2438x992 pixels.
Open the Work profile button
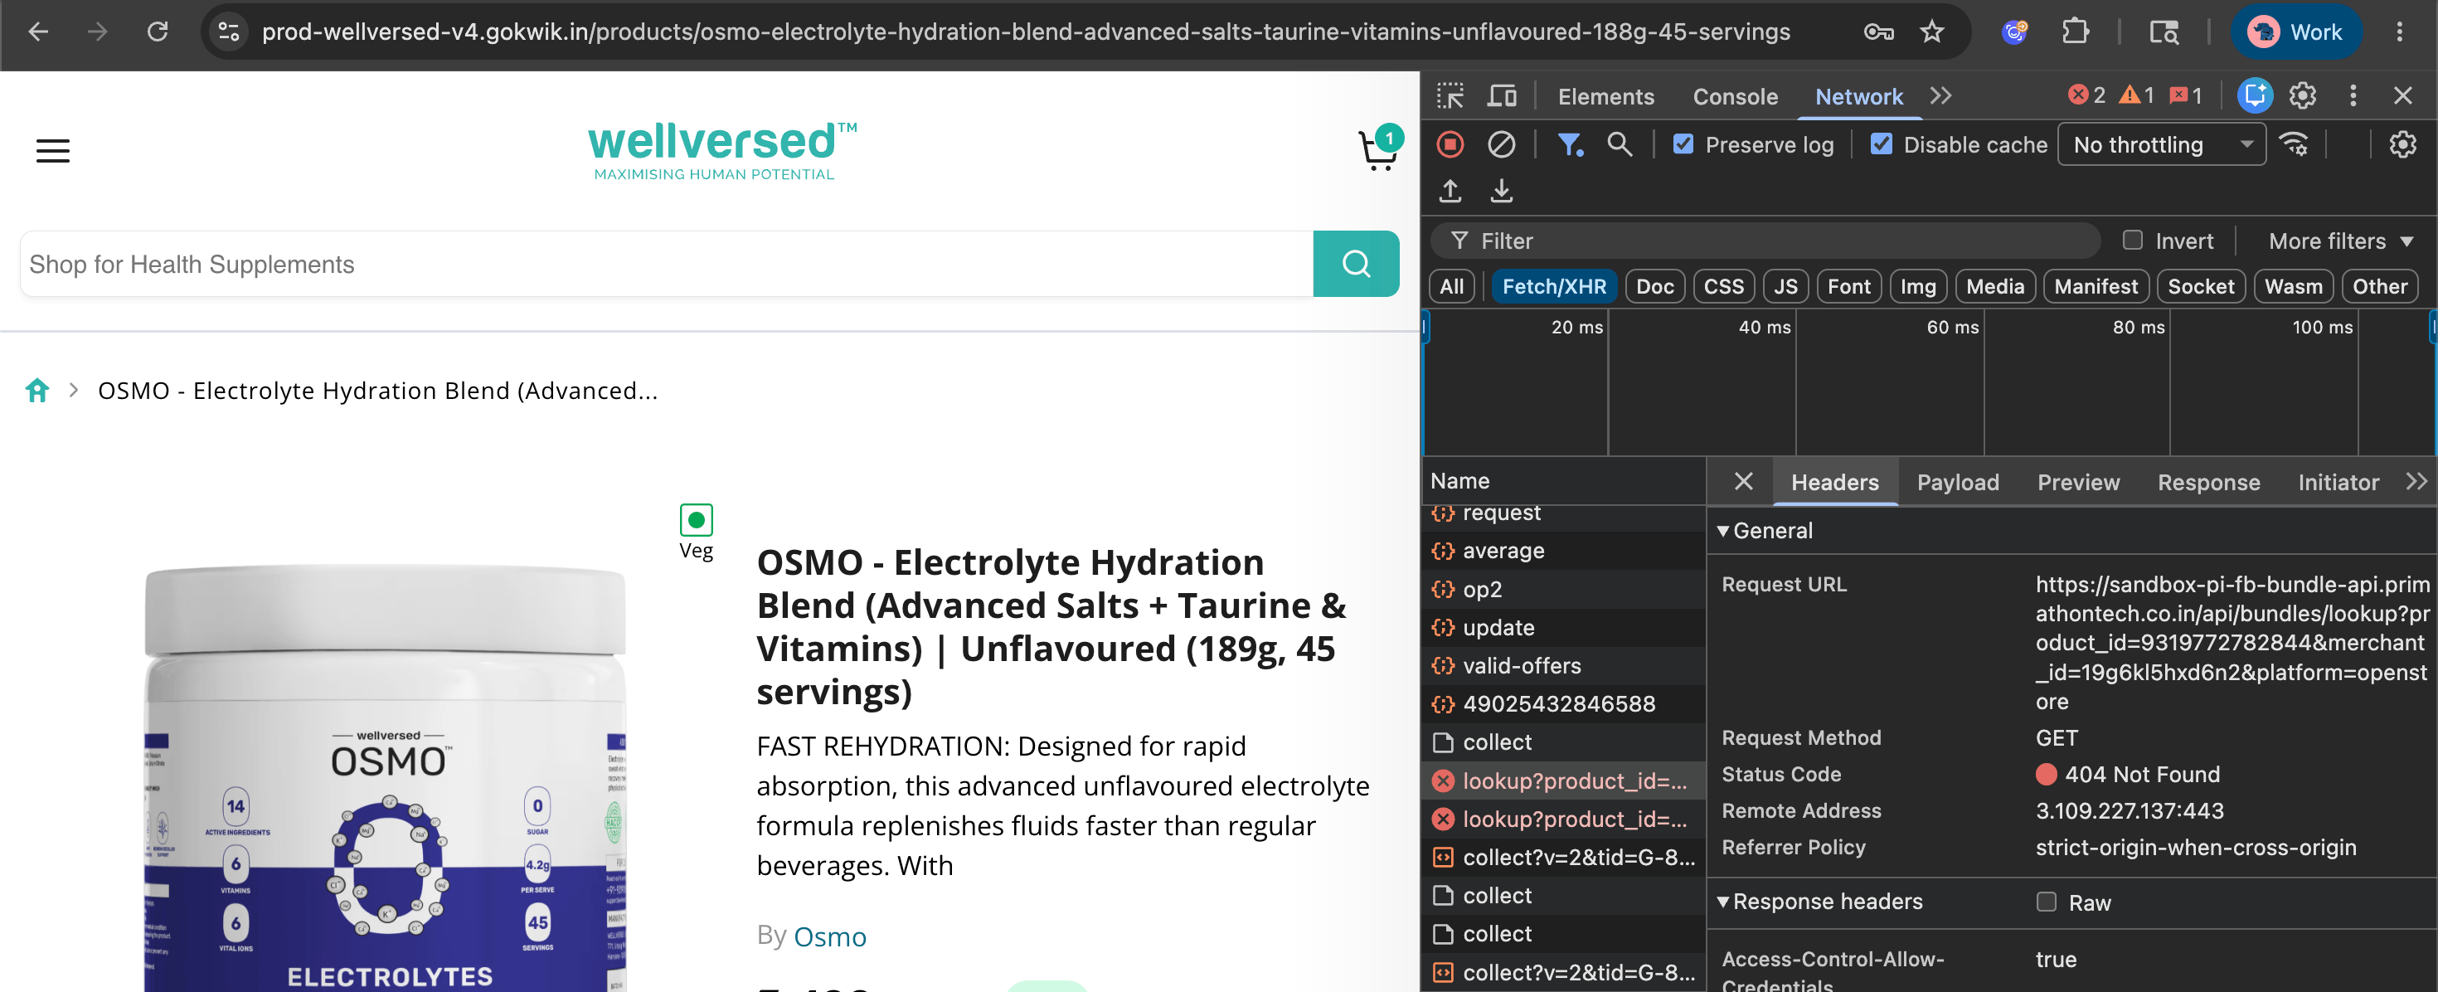click(x=2297, y=32)
